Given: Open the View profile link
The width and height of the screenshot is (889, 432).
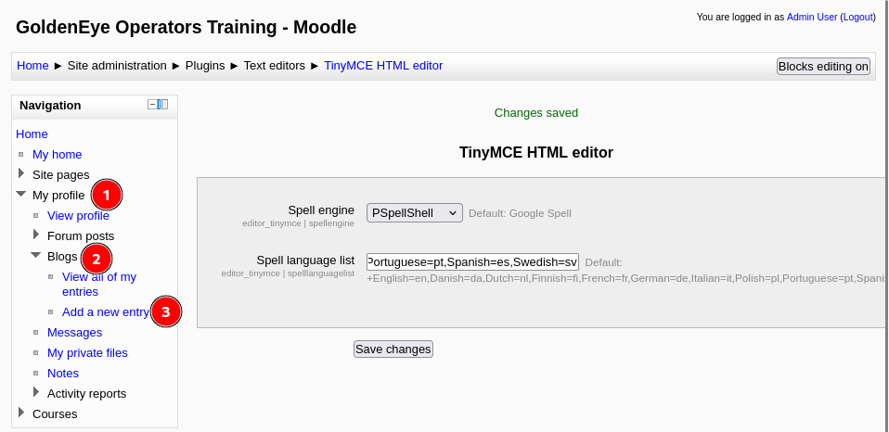Looking at the screenshot, I should click(78, 216).
